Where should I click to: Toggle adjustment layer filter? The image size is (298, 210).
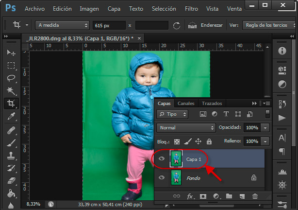[215, 114]
